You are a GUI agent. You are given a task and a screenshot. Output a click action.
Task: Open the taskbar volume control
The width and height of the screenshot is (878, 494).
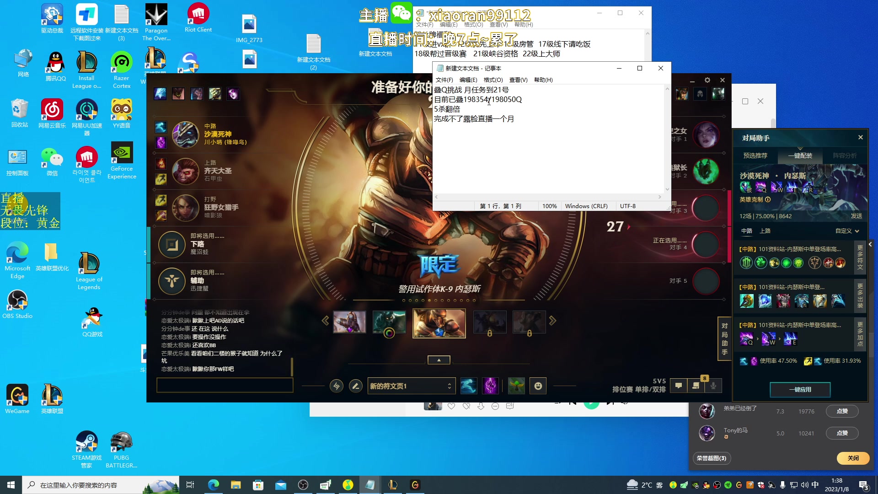805,485
